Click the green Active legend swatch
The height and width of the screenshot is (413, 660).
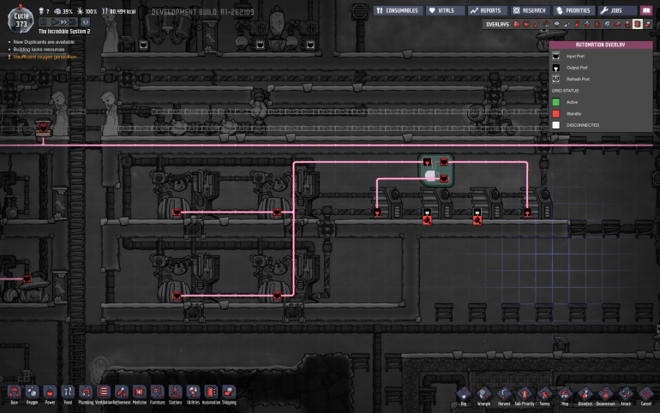point(556,102)
